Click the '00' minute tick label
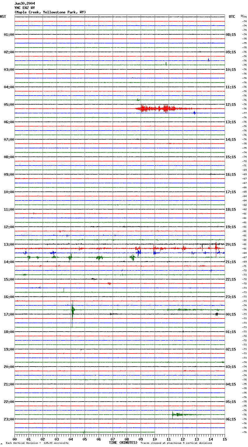Viewport: 248px width, 447px height. coord(15,439)
